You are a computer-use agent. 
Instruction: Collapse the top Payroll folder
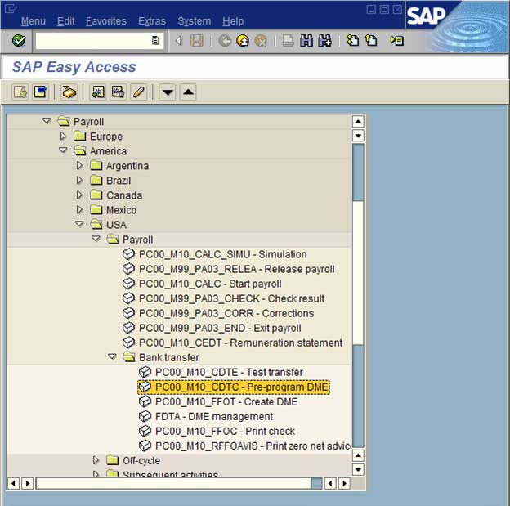point(47,121)
